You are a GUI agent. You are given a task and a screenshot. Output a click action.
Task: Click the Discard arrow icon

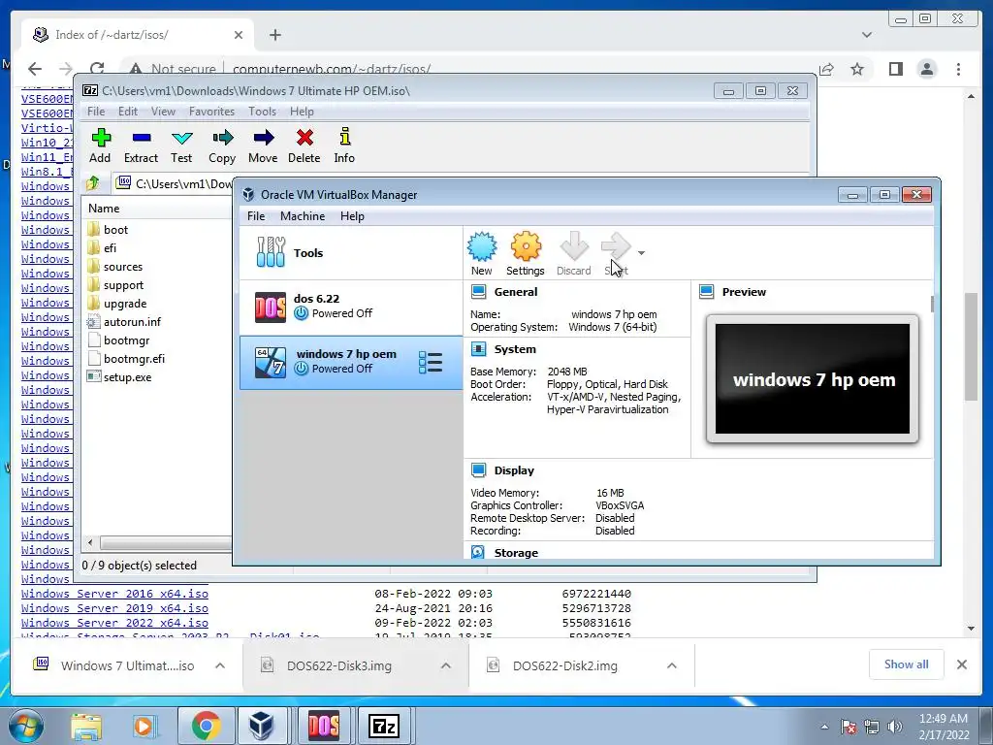574,247
